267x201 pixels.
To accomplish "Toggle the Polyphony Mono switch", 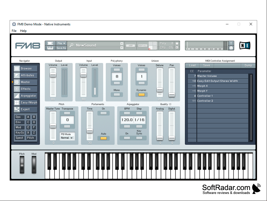I will pyautogui.click(x=117, y=95).
